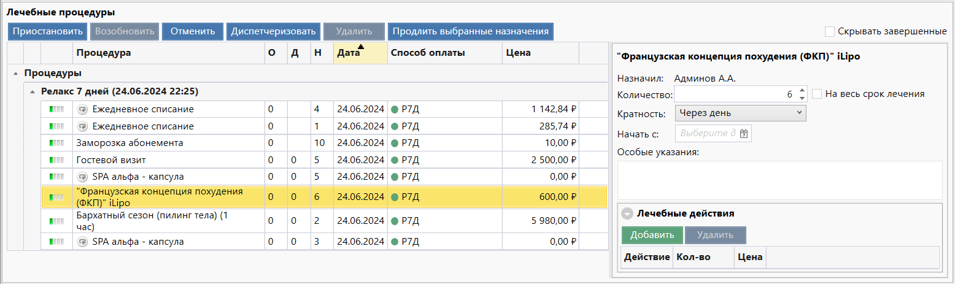Click in the Особые указания text area

[x=779, y=180]
